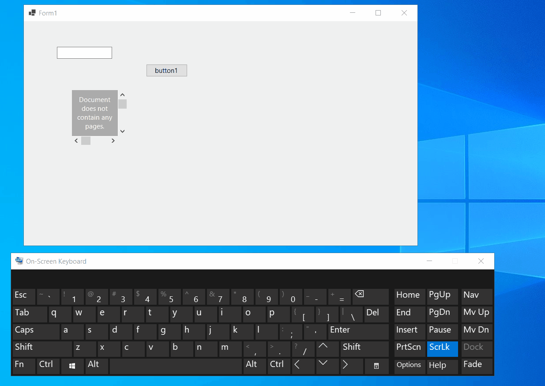
Task: Click the 'Document does not contain any pages' preview
Action: [x=95, y=113]
